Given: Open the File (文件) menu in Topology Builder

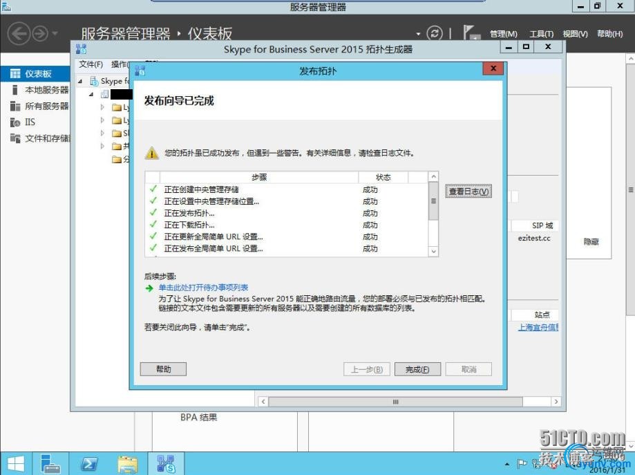Looking at the screenshot, I should click(x=91, y=64).
